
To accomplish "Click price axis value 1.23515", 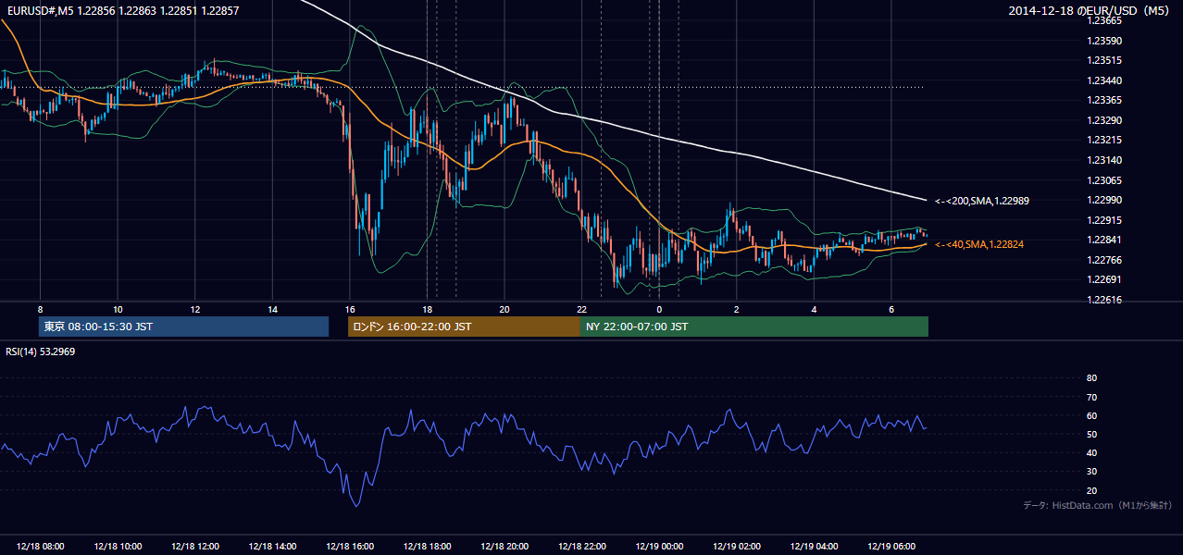I will click(1104, 60).
